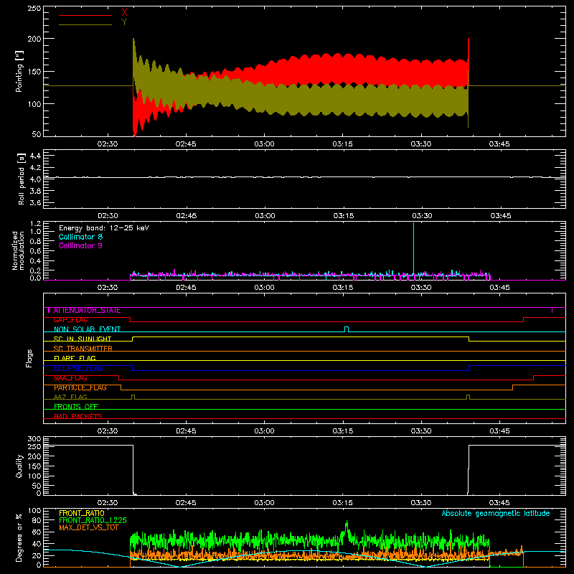The width and height of the screenshot is (574, 574).
Task: Click the magenta 'Collimator 9' legend label
Action: [80, 245]
